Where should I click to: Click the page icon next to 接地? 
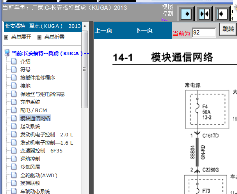pyautogui.click(x=14, y=86)
